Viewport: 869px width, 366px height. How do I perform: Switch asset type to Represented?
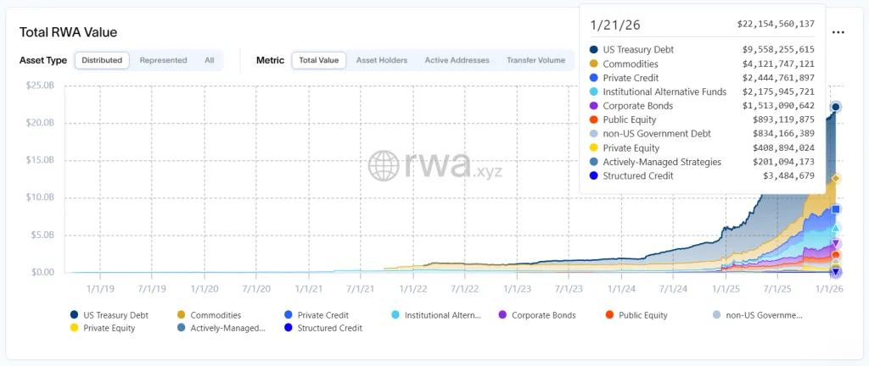coord(163,60)
